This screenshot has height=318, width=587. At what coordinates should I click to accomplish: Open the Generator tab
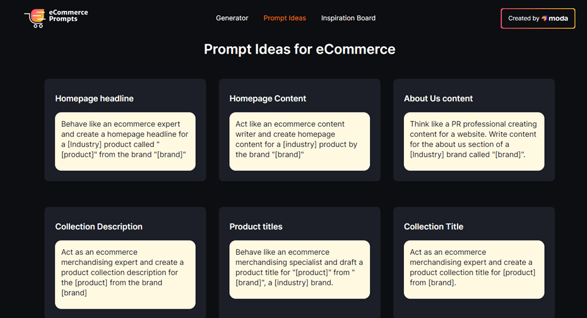[x=232, y=18]
